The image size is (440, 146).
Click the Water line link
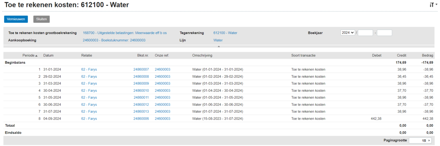coord(218,40)
